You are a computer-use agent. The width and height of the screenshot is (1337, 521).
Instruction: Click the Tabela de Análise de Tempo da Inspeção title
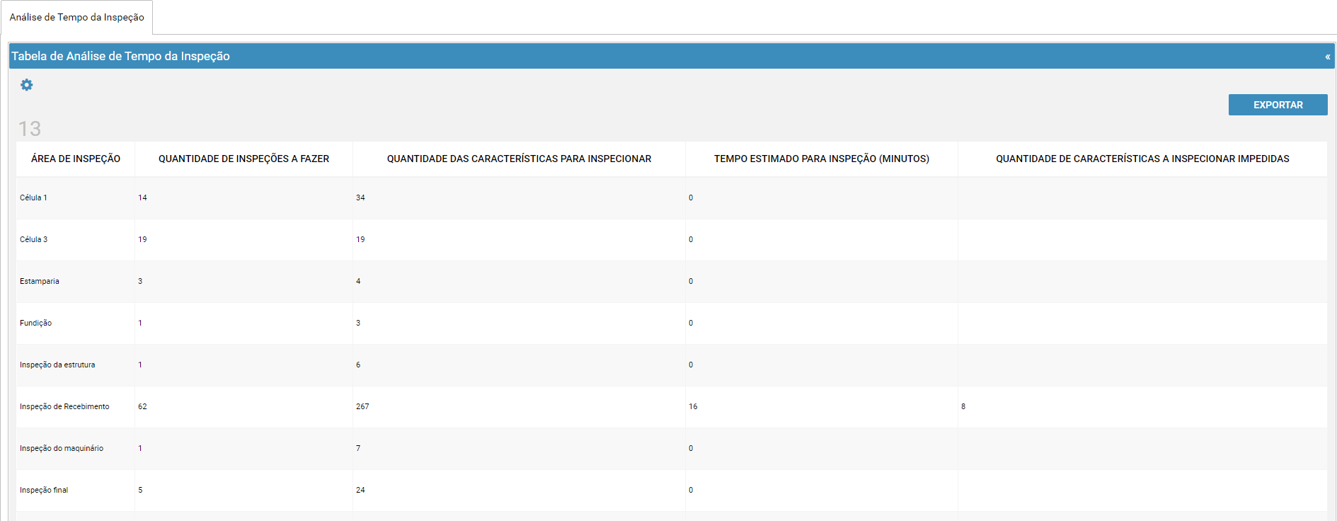[x=120, y=56]
